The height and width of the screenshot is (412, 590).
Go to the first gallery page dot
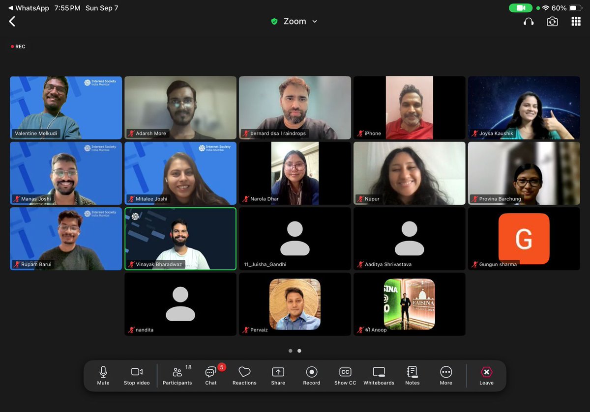click(x=291, y=351)
